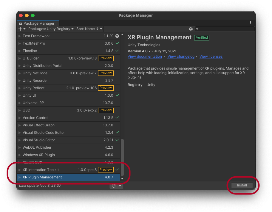272x212 pixels.
Task: Select the XR Interaction Toolkit package
Action: [69, 170]
